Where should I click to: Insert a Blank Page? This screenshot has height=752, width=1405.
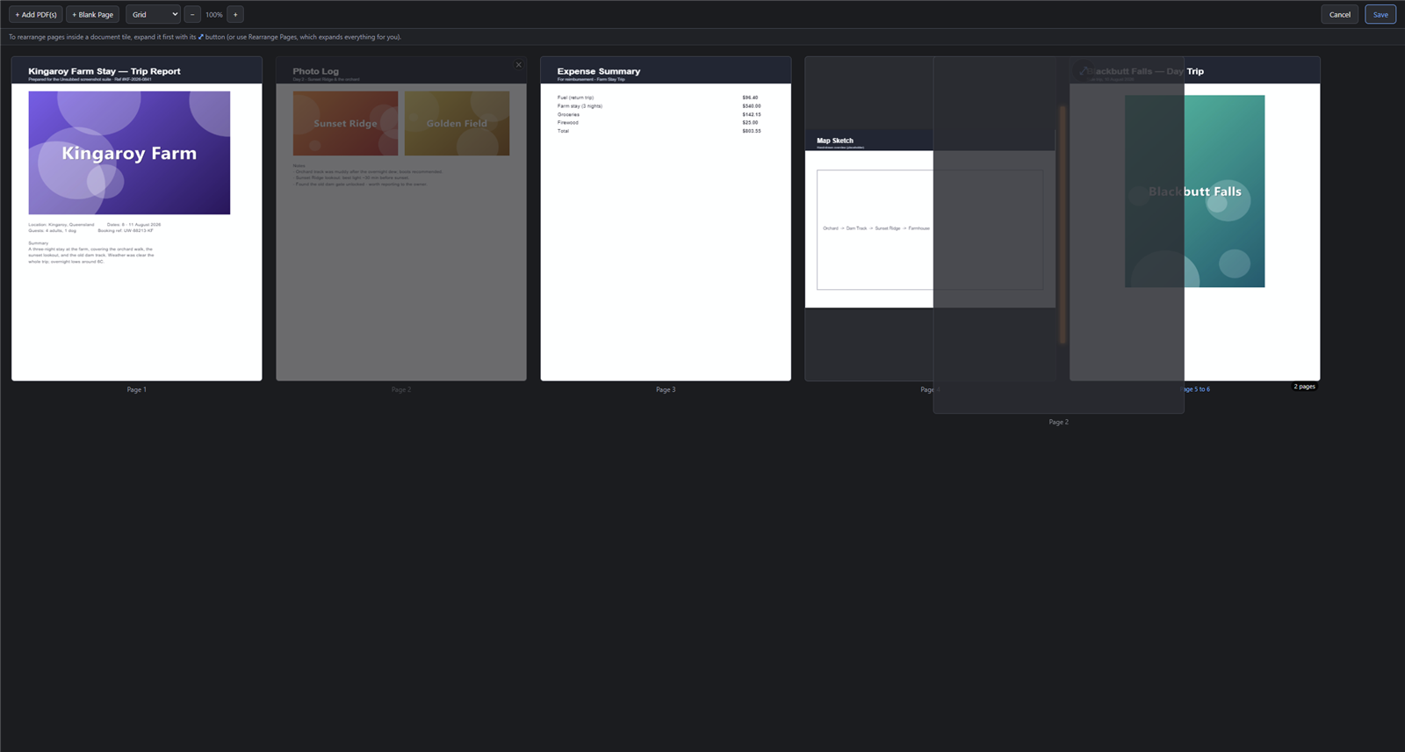(x=93, y=14)
